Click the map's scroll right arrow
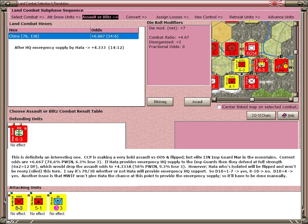Image resolution: width=308 pixels, height=224 pixels. (291, 99)
